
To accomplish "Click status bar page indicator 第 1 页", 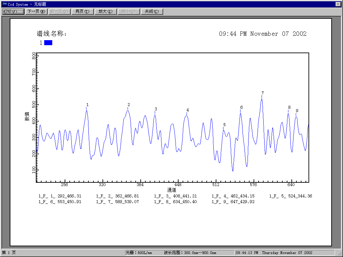I will [x=9, y=253].
